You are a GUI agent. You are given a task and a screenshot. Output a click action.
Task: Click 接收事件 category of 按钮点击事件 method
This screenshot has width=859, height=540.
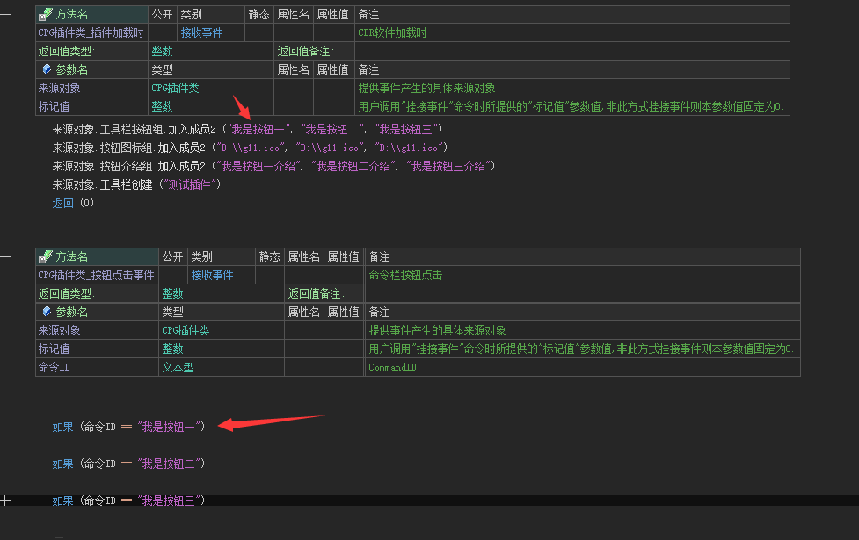[x=213, y=275]
